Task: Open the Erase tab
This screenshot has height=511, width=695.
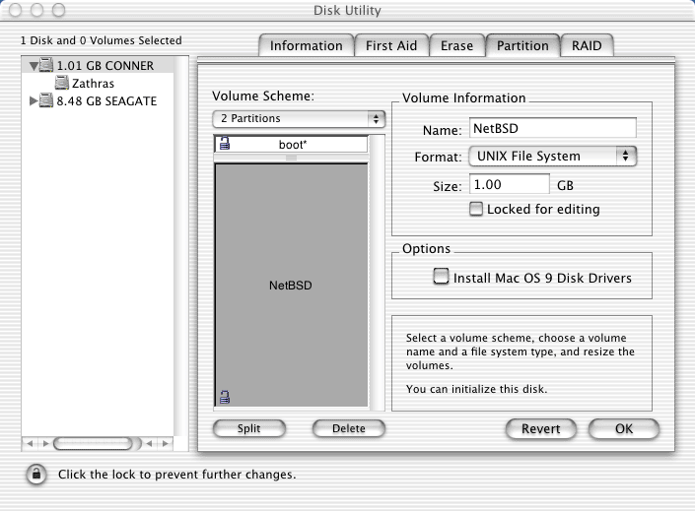Action: [457, 45]
